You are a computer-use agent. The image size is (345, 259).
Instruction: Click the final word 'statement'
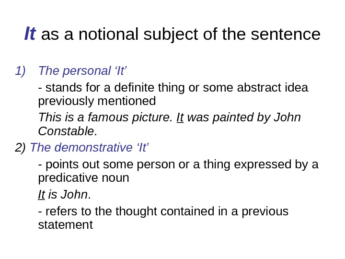coord(65,224)
